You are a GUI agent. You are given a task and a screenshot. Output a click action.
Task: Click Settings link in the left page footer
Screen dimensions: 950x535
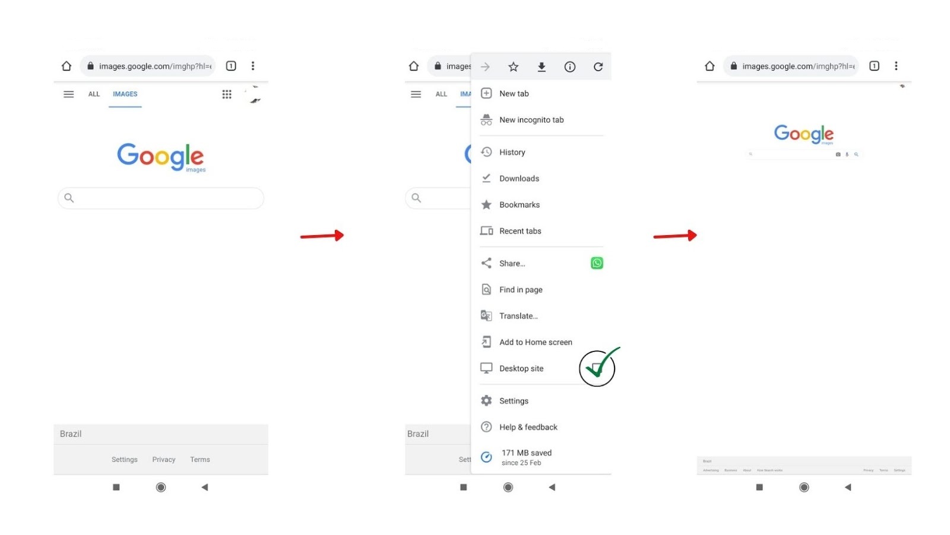pos(125,460)
